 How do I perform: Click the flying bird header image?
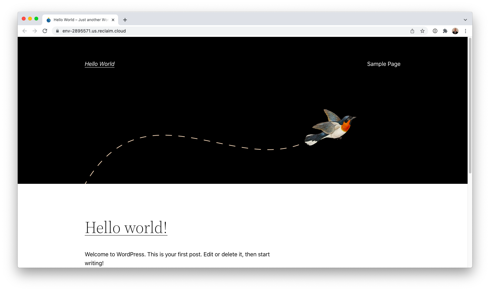click(330, 127)
